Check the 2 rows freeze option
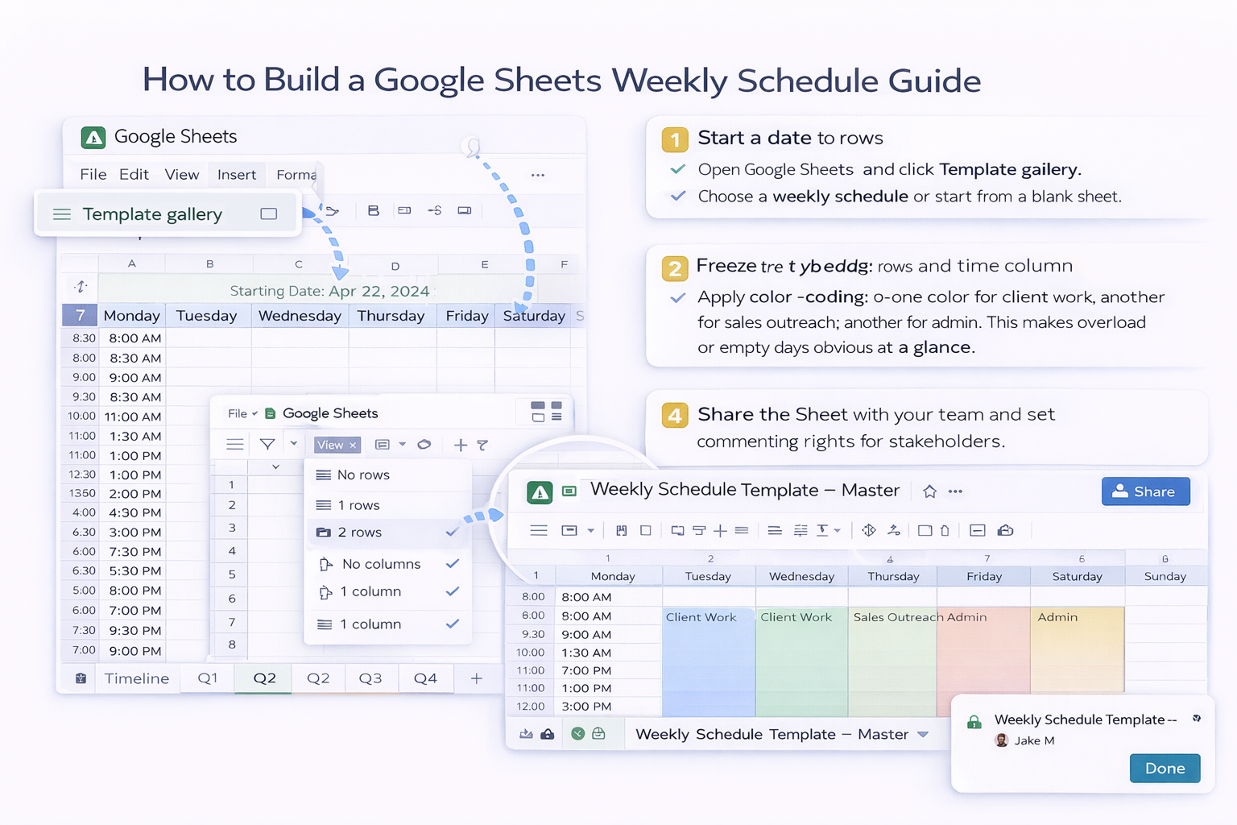This screenshot has width=1237, height=825. [388, 533]
